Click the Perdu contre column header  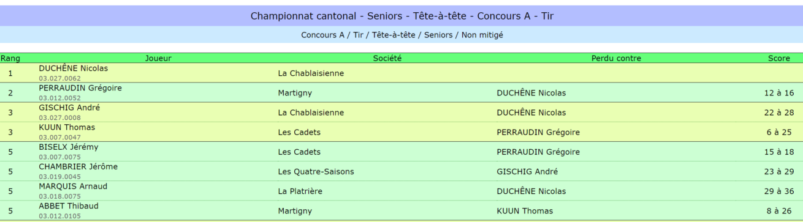tap(616, 59)
